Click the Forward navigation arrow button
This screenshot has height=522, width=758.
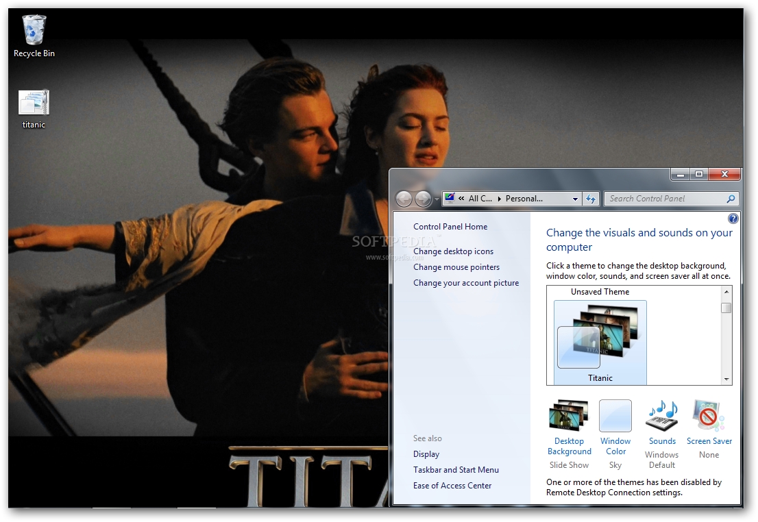pyautogui.click(x=423, y=199)
